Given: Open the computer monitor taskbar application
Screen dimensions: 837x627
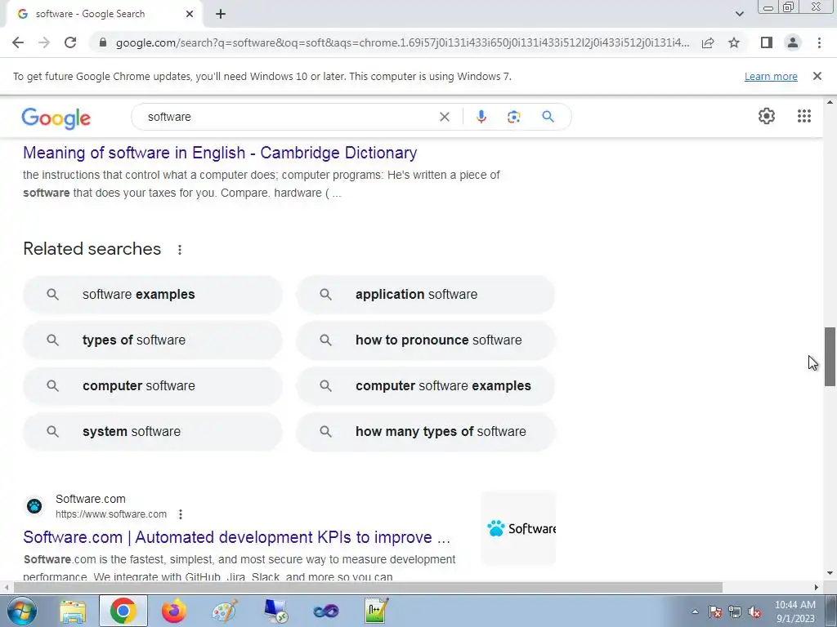Looking at the screenshot, I should coord(276,611).
